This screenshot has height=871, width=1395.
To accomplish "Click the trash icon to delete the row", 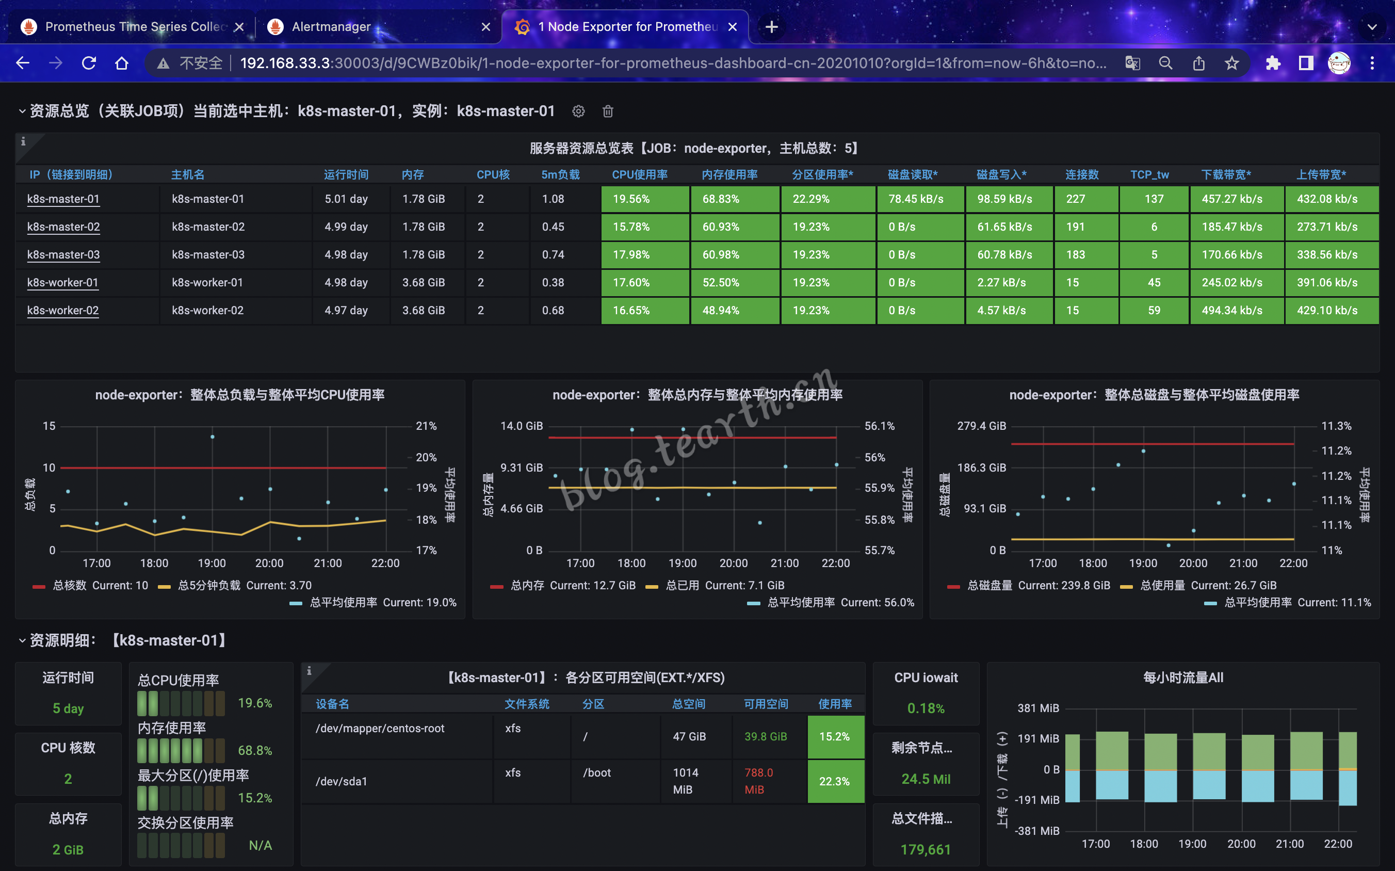I will pos(608,111).
